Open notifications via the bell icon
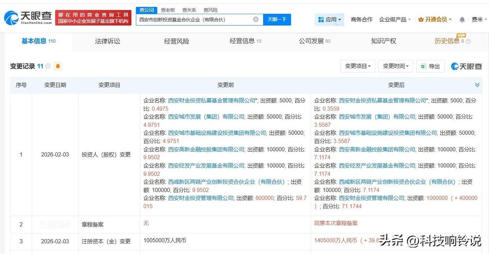The height and width of the screenshot is (254, 489). tap(462, 19)
